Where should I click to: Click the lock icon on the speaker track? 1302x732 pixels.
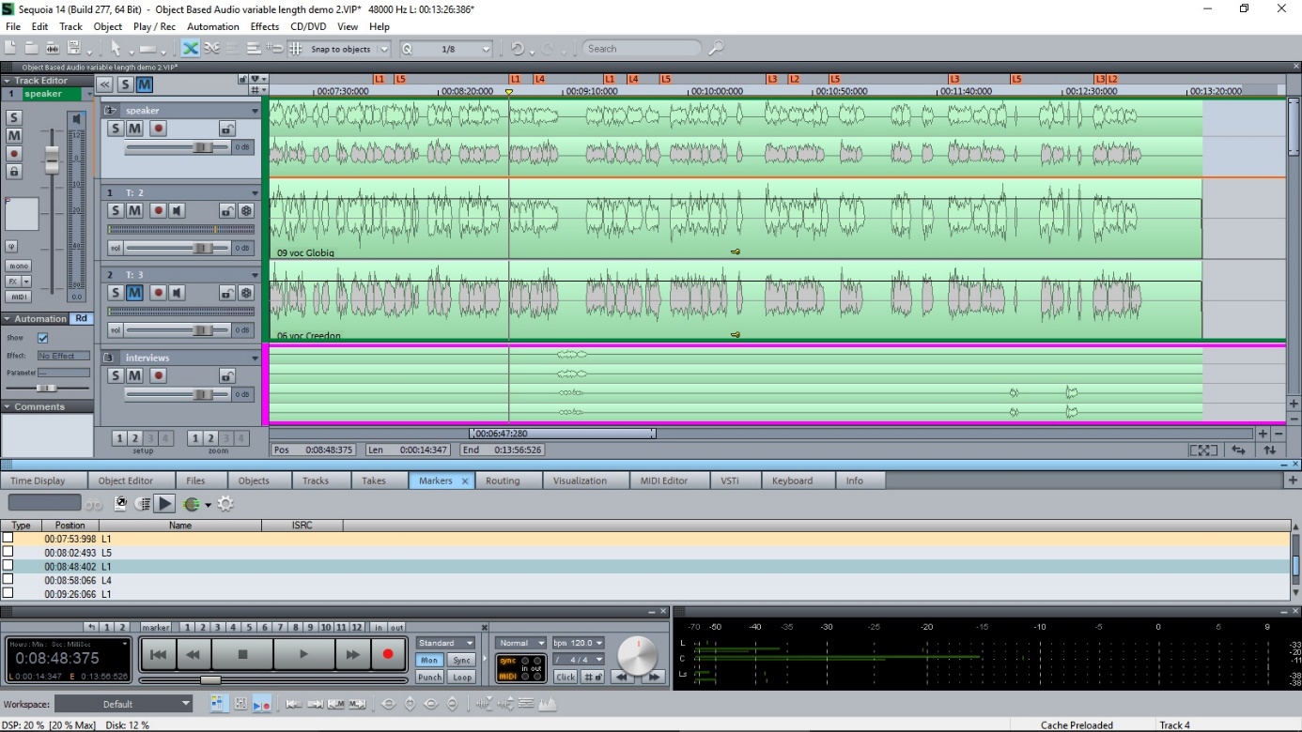[x=226, y=129]
